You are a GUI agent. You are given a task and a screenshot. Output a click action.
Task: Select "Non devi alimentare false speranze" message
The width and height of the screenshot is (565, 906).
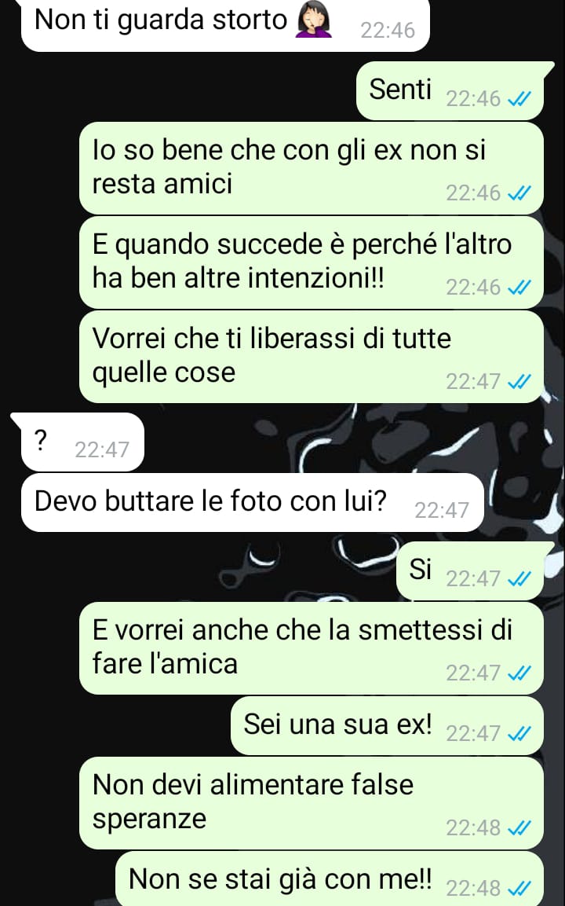coord(312,803)
